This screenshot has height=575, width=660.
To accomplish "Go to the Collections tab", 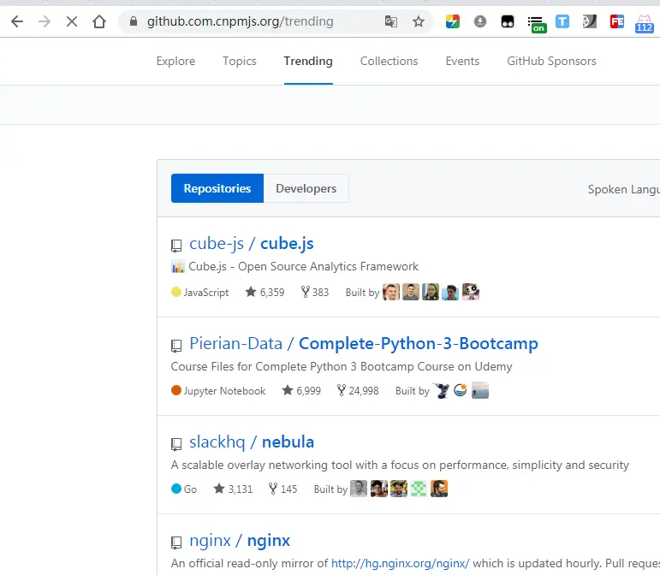I will pos(389,61).
